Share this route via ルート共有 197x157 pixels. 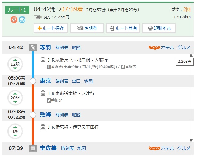(x=123, y=28)
